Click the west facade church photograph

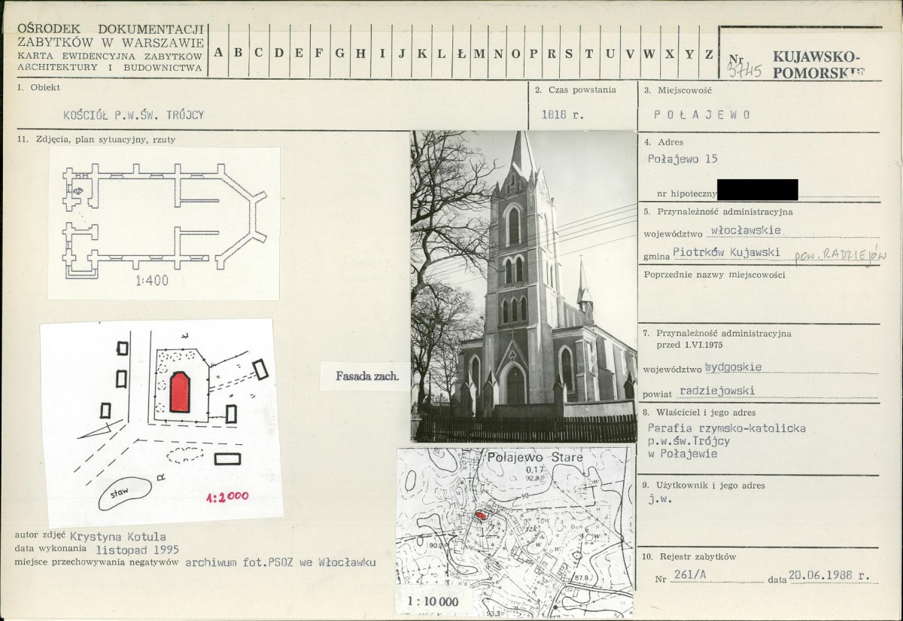pyautogui.click(x=524, y=286)
